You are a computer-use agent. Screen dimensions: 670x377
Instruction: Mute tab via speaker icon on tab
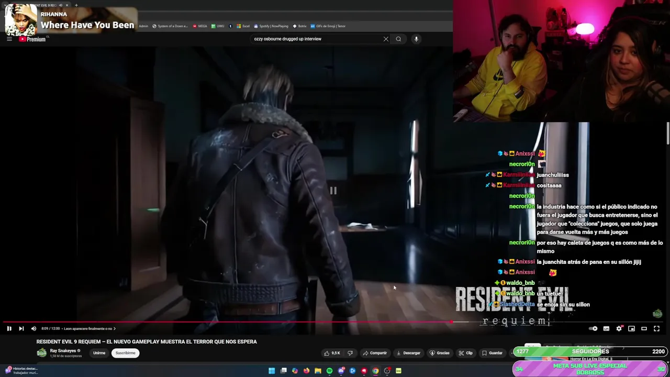pos(61,5)
